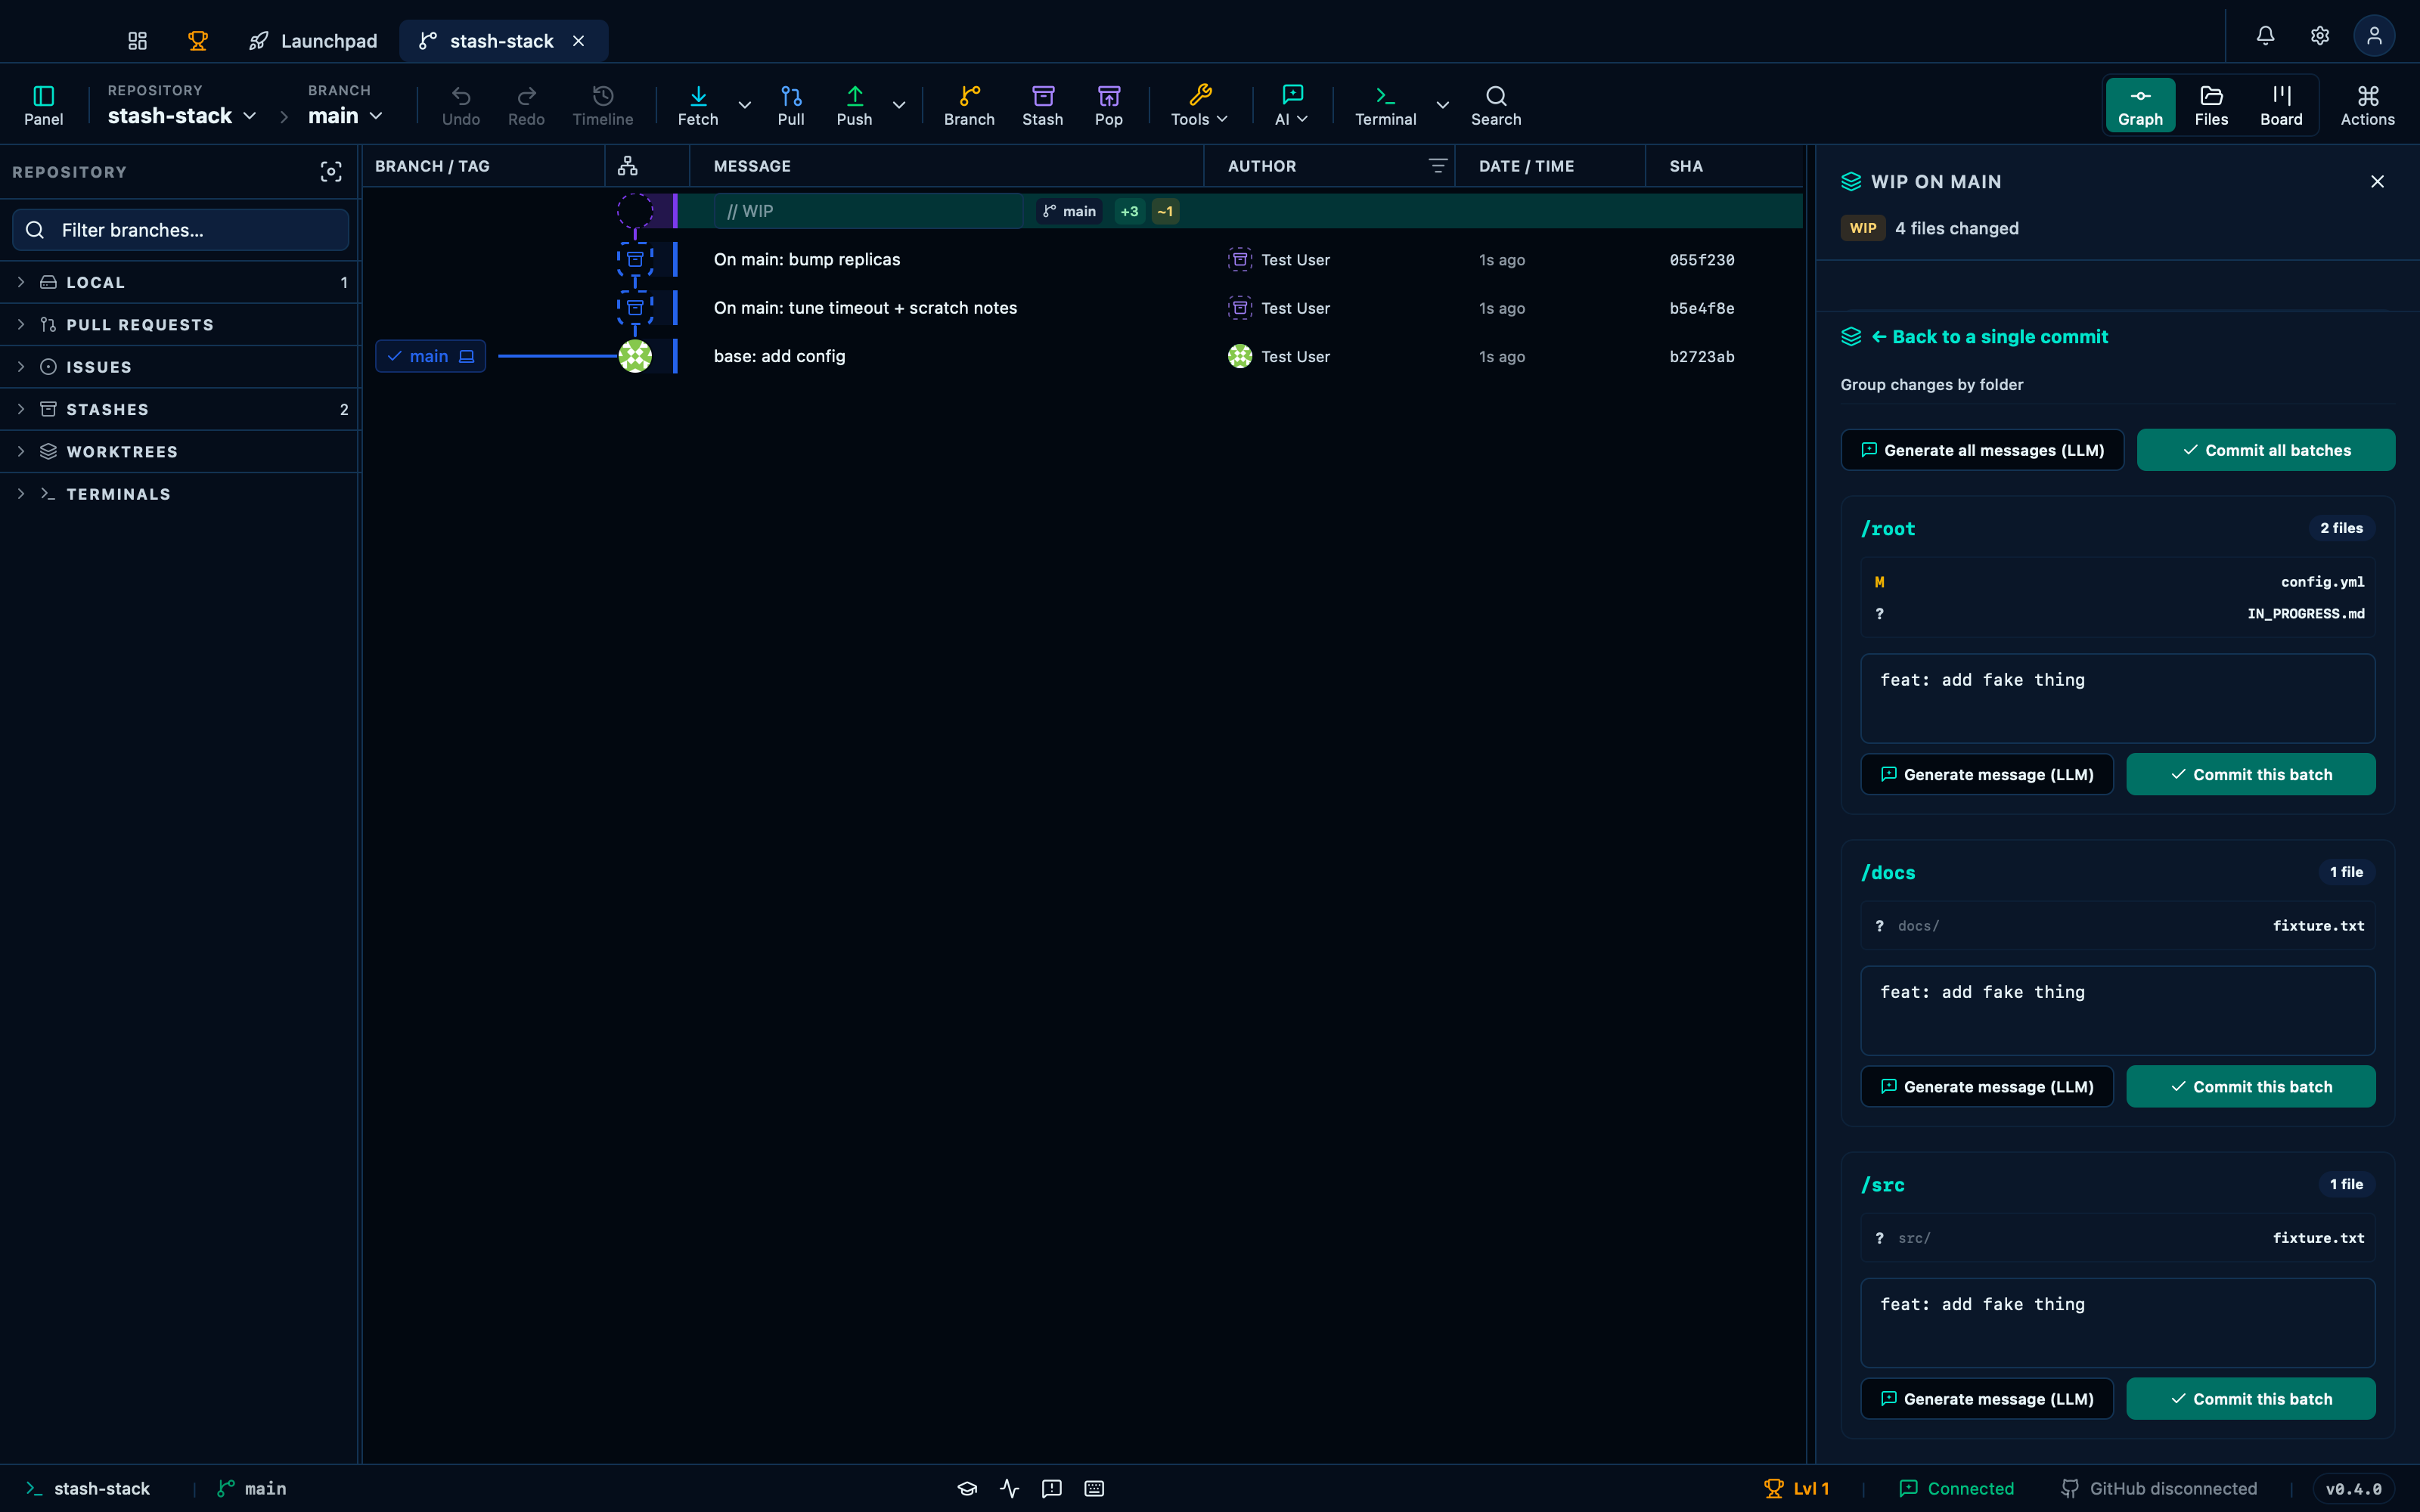2420x1512 pixels.
Task: Generate message (LLM) for /docs batch
Action: pos(1987,1087)
